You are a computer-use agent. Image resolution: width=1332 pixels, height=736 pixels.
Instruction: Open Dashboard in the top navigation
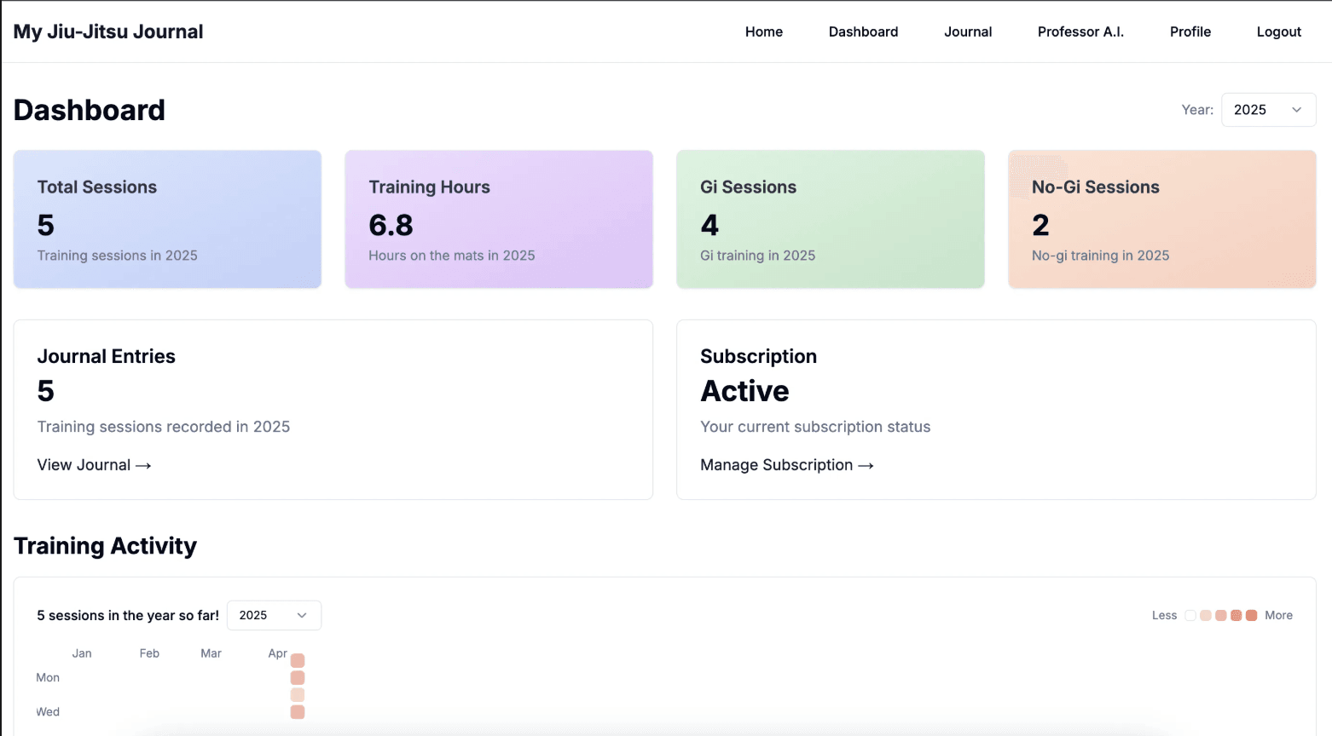863,32
